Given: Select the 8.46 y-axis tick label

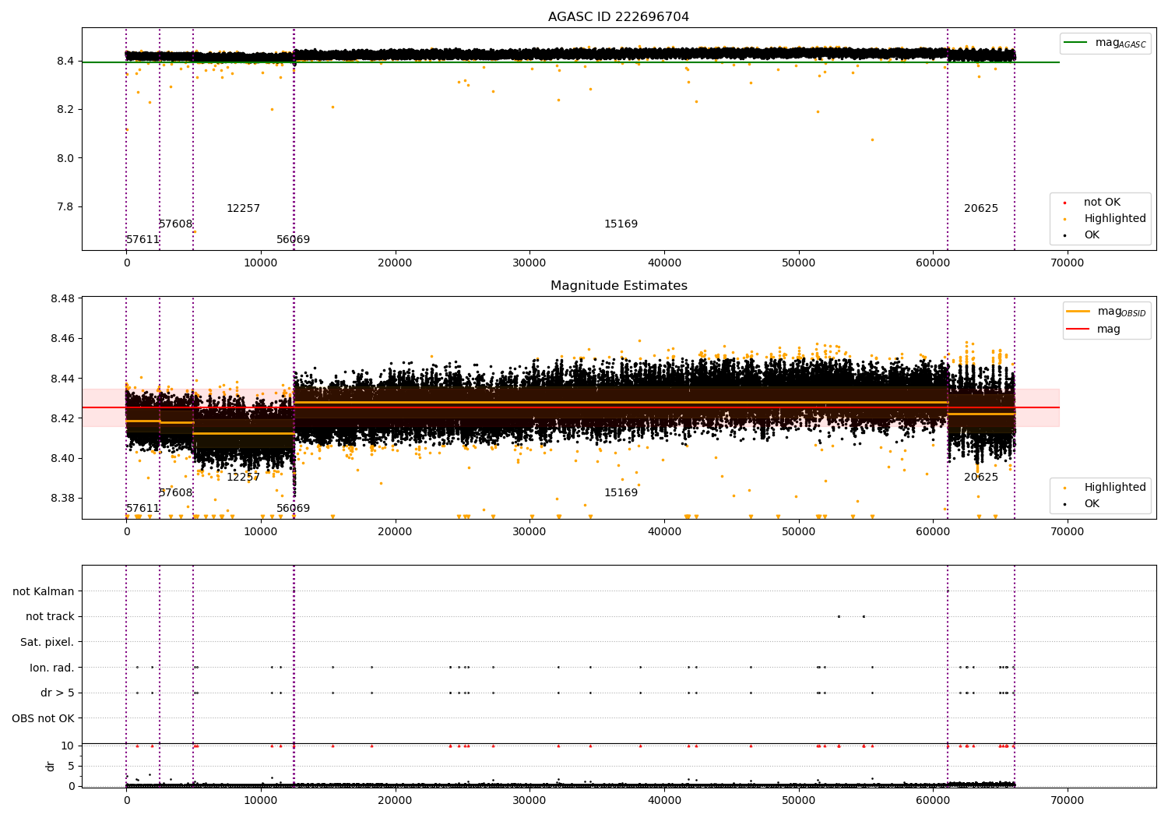Looking at the screenshot, I should [62, 339].
